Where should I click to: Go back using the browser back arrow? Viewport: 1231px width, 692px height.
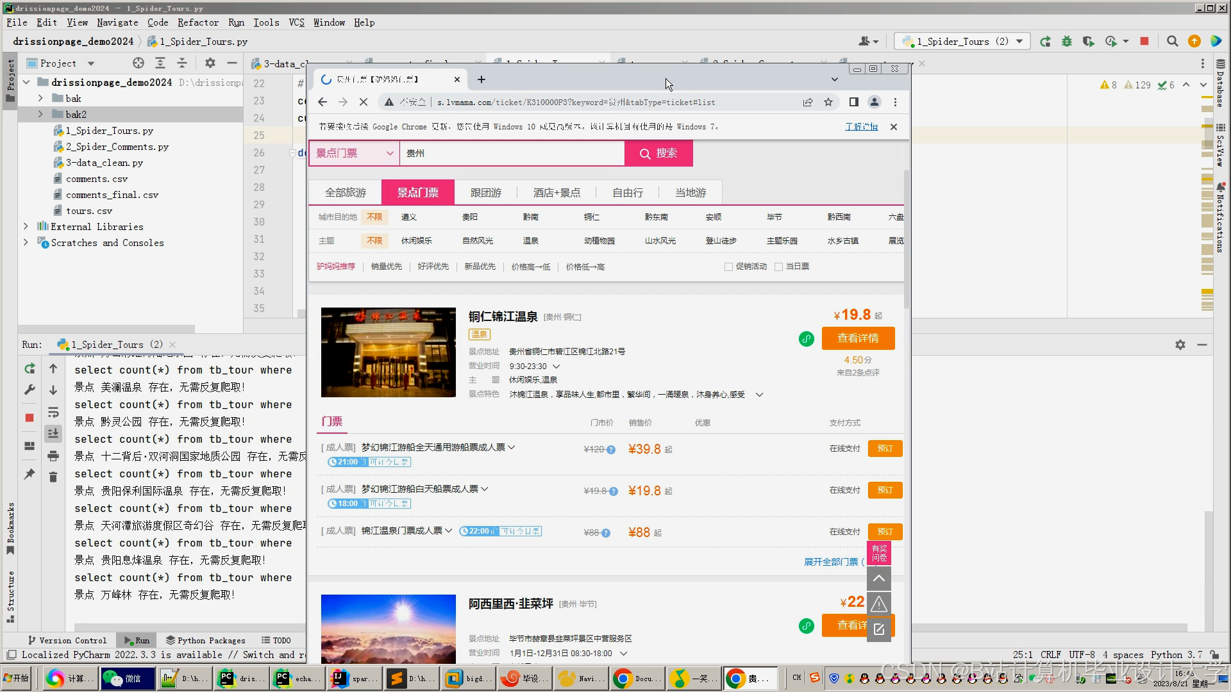322,102
